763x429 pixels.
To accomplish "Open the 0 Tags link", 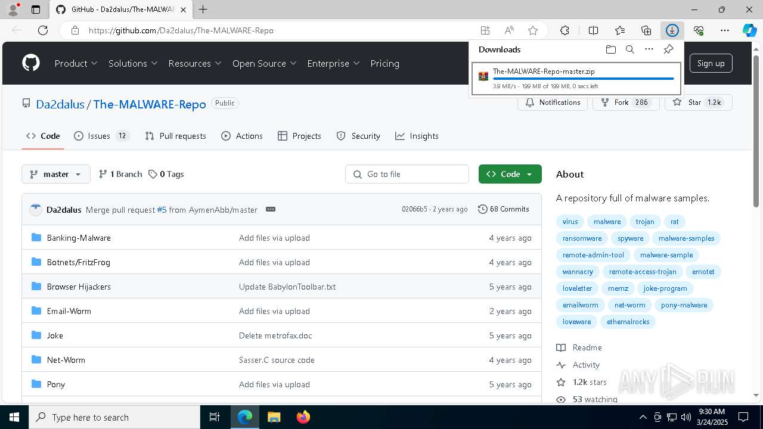I will tap(166, 174).
